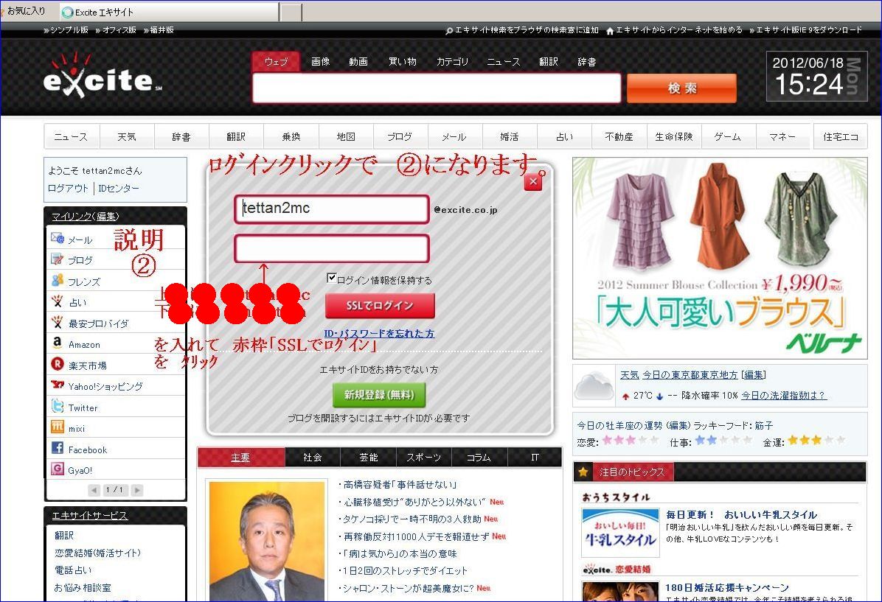This screenshot has width=882, height=602.
Task: Click the SSLでログイン button
Action: pyautogui.click(x=380, y=306)
